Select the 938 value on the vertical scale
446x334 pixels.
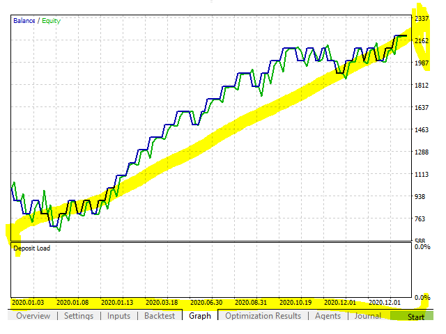point(420,196)
